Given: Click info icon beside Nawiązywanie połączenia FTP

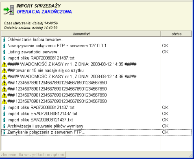Looking at the screenshot, I should 4,46.
